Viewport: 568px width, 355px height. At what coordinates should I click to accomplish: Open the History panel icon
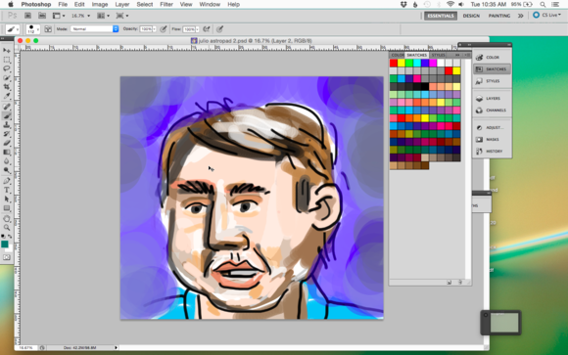[492, 151]
